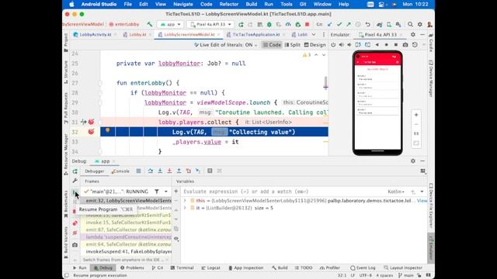Open the Profiler tool window
This screenshot has height=279, width=497.
pos(330,268)
